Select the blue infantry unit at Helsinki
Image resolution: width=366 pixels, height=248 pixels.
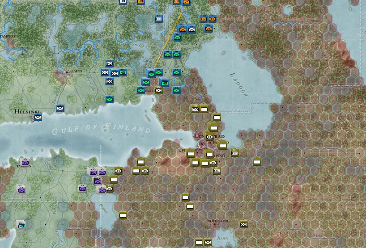coord(38,117)
